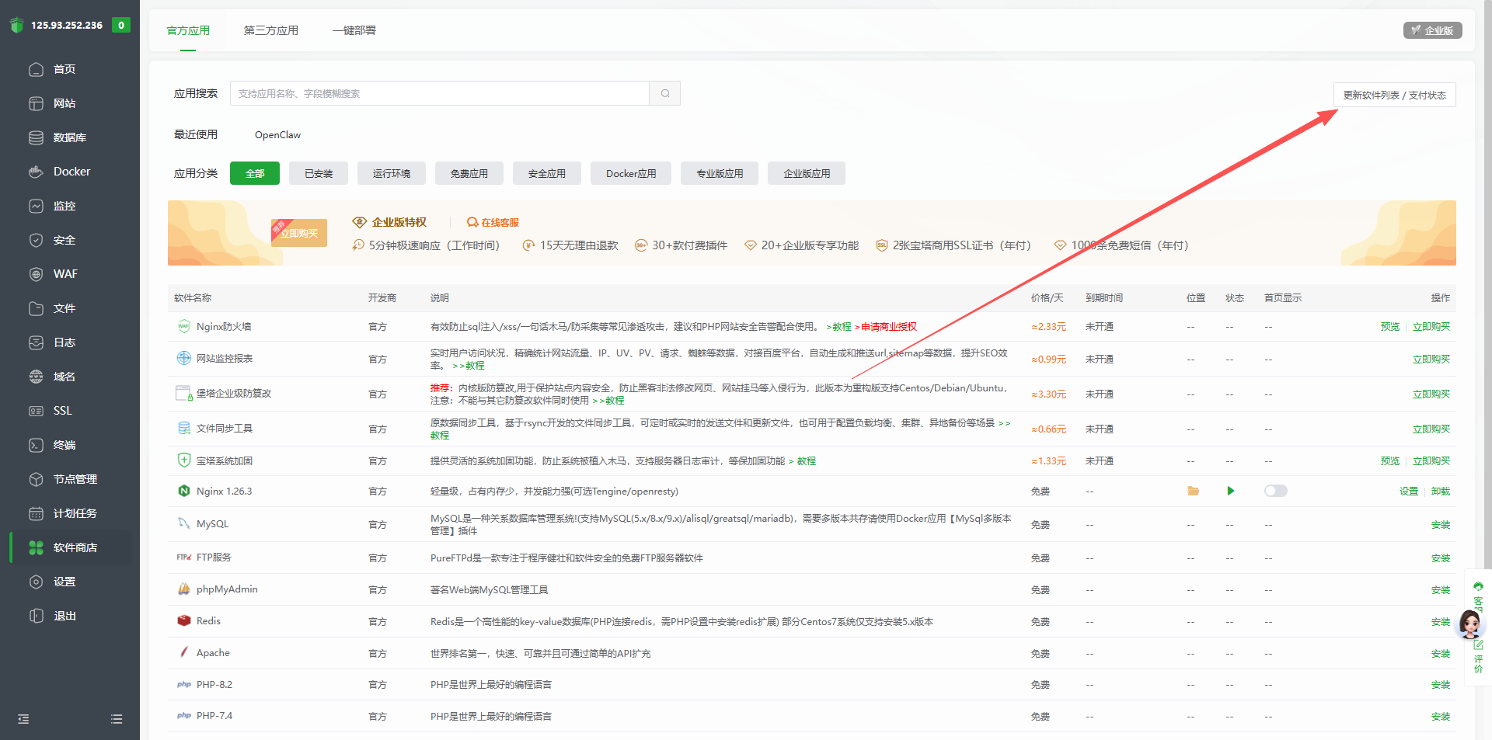
Task: Open the bottom sidebar list menu icon
Action: pos(117,719)
